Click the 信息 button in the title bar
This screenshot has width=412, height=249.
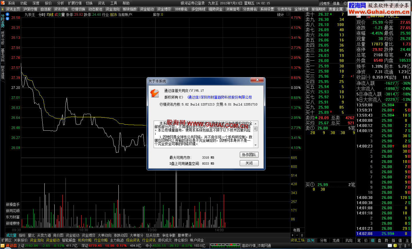(336, 3)
